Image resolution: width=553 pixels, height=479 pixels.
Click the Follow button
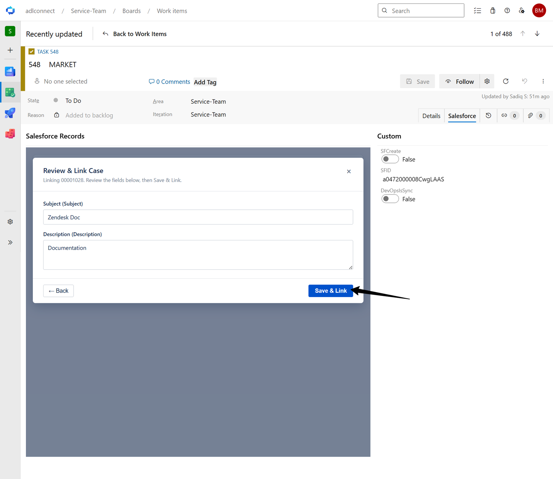point(459,81)
